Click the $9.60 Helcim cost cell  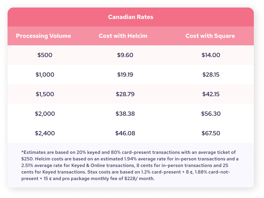pyautogui.click(x=125, y=55)
